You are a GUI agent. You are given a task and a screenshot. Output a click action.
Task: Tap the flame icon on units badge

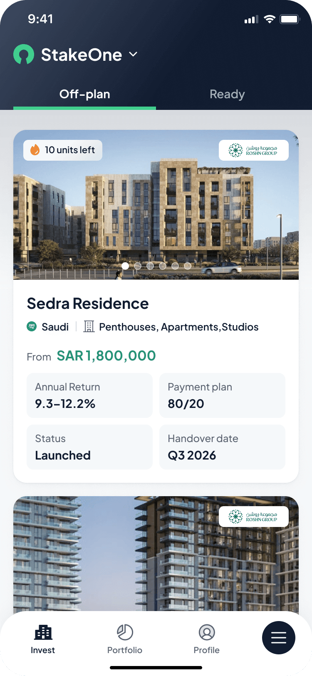(x=35, y=150)
